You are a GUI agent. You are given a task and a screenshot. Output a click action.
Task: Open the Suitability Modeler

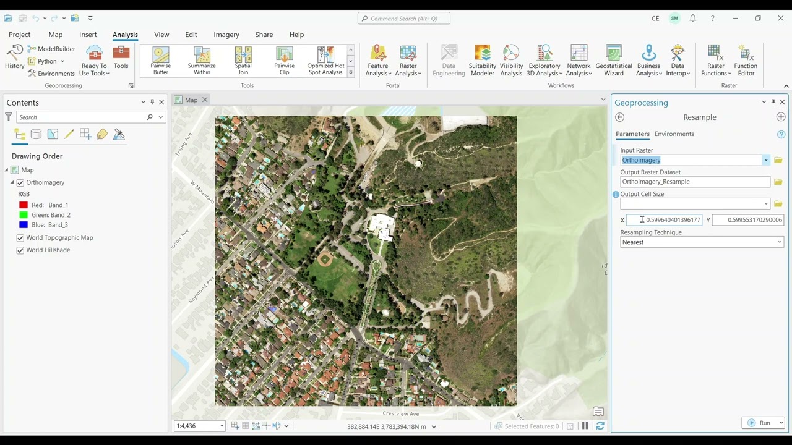coord(482,61)
